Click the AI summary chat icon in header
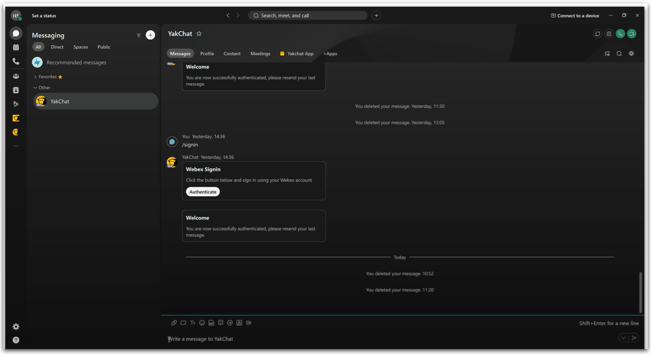The image size is (651, 354). (597, 34)
